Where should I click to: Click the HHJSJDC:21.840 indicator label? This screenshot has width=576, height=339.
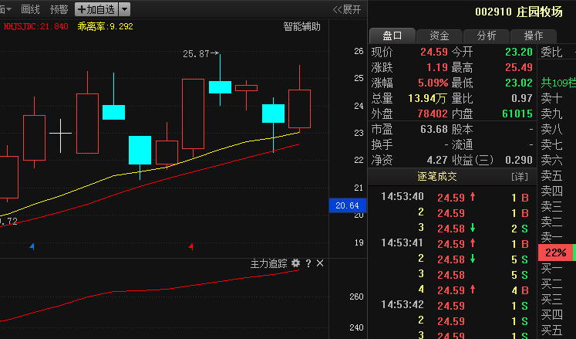35,26
